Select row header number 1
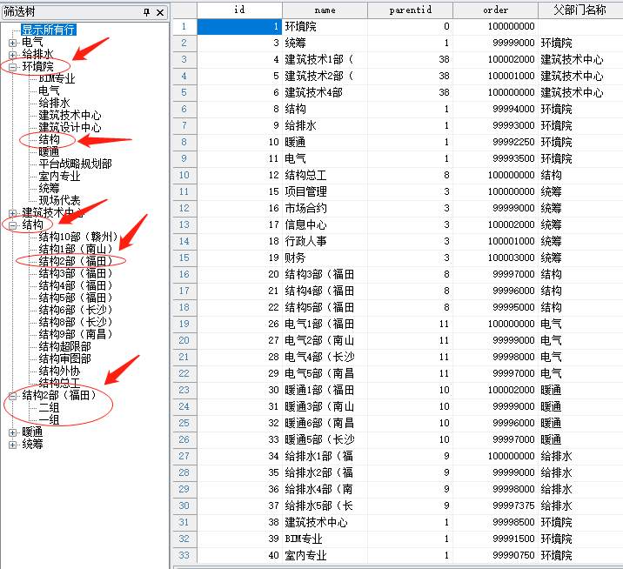 (x=184, y=27)
